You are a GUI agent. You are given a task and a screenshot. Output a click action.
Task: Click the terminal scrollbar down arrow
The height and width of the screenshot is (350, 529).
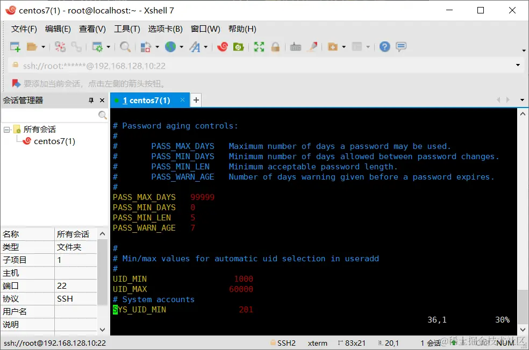pyautogui.click(x=523, y=330)
